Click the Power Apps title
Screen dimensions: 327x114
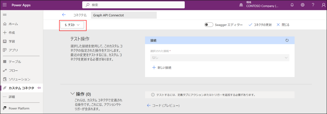pyautogui.click(x=21, y=5)
